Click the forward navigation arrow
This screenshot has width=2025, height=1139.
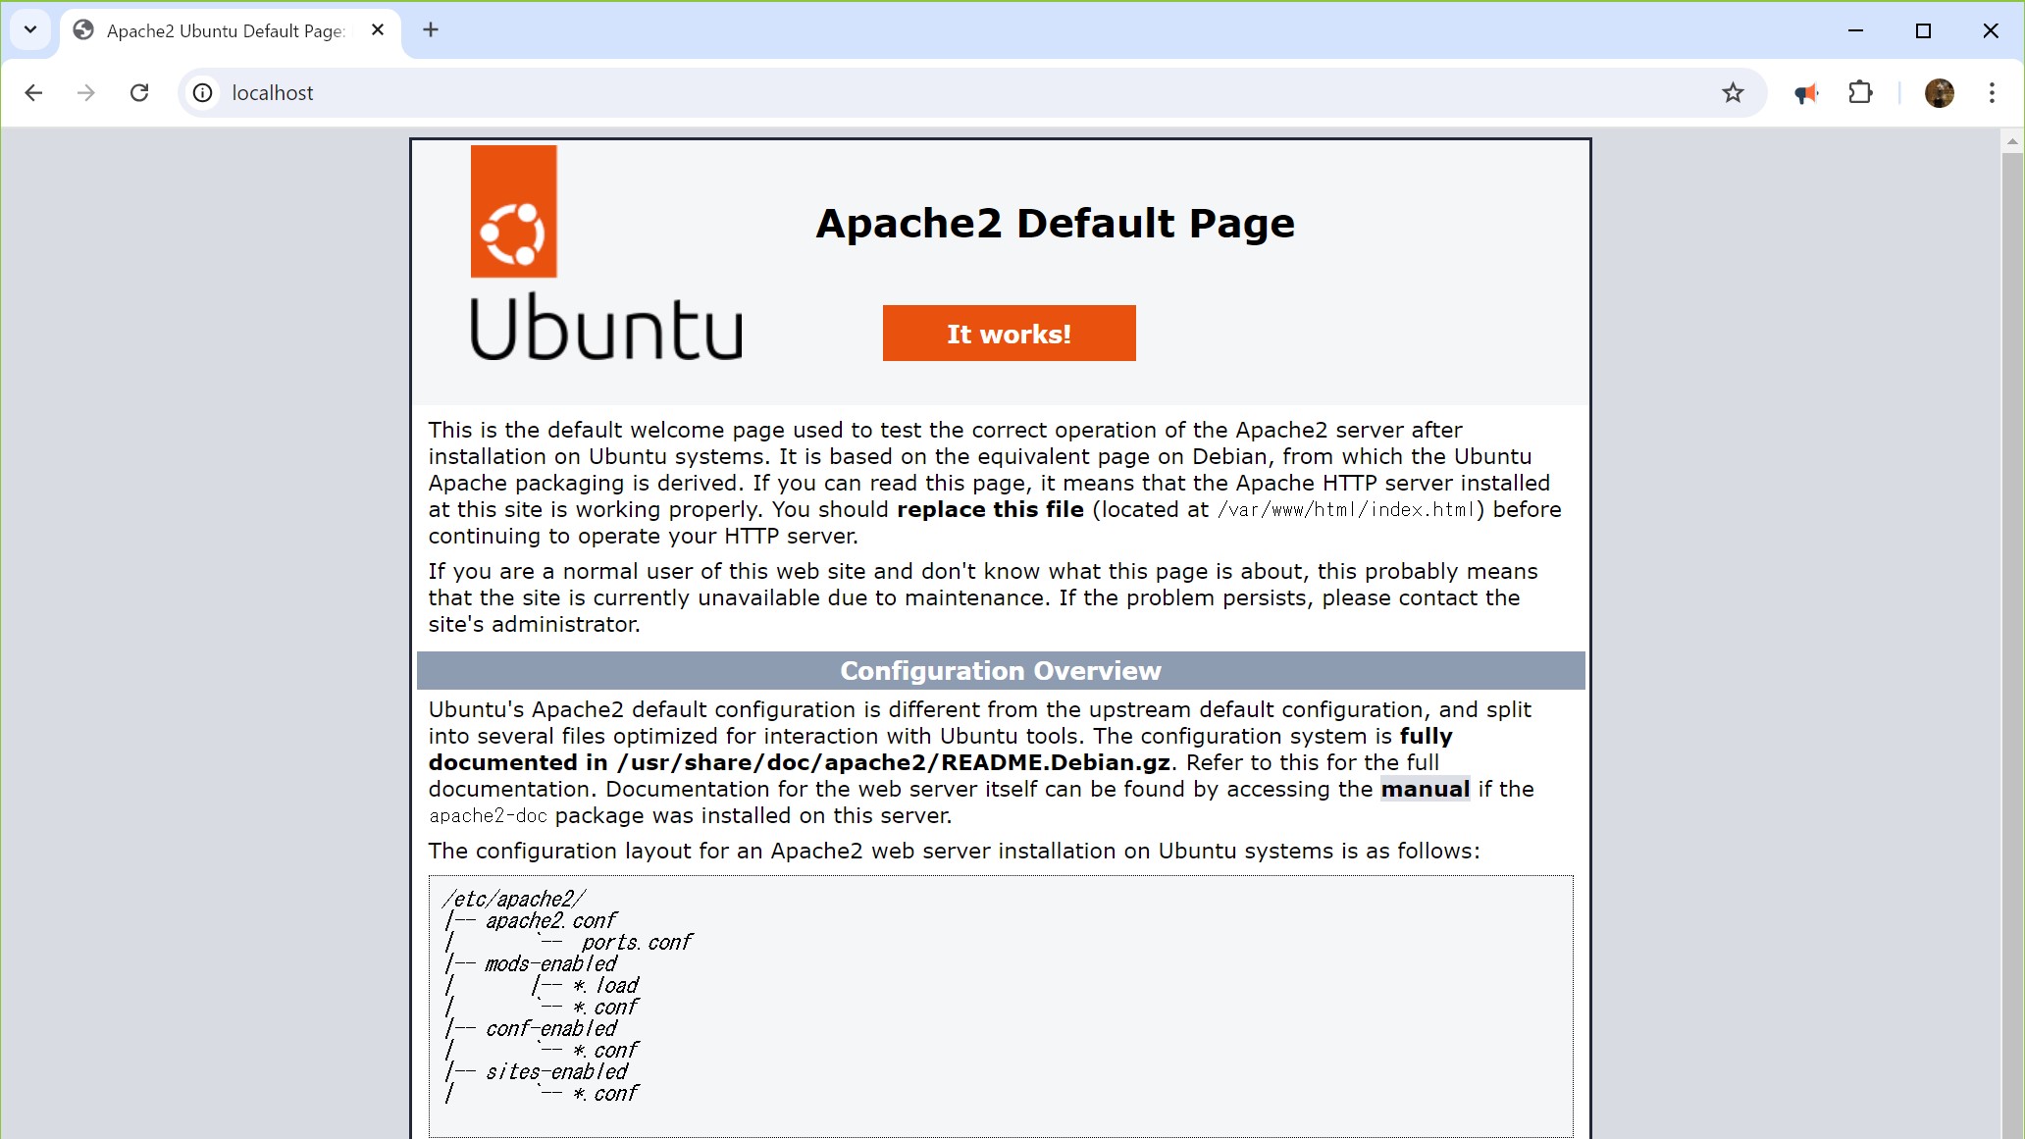[86, 92]
